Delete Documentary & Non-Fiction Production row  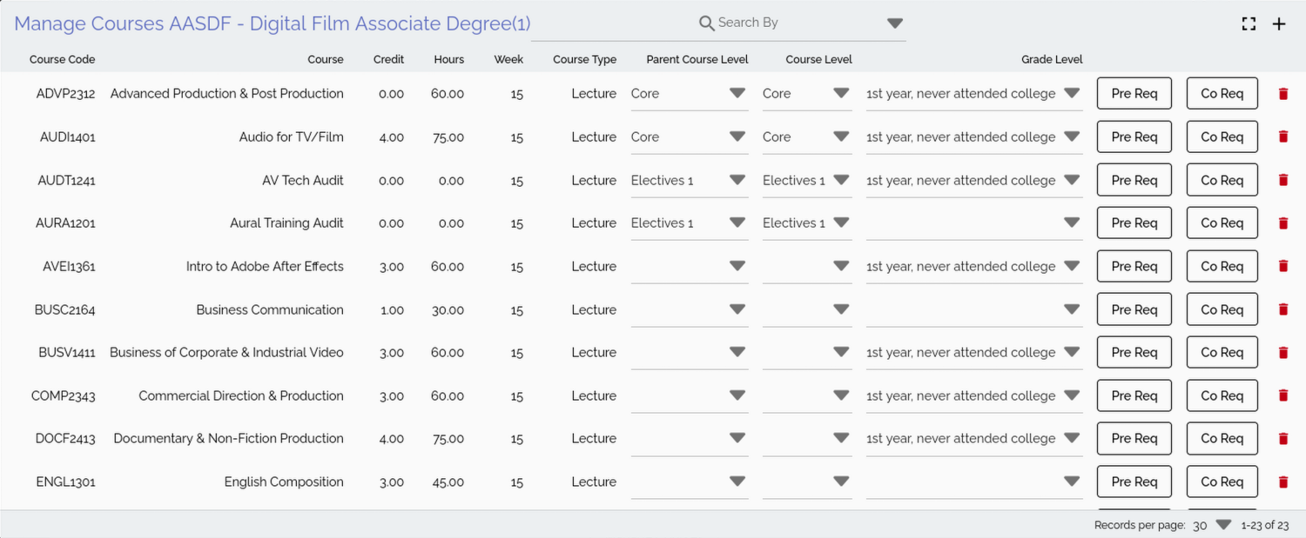[1282, 439]
